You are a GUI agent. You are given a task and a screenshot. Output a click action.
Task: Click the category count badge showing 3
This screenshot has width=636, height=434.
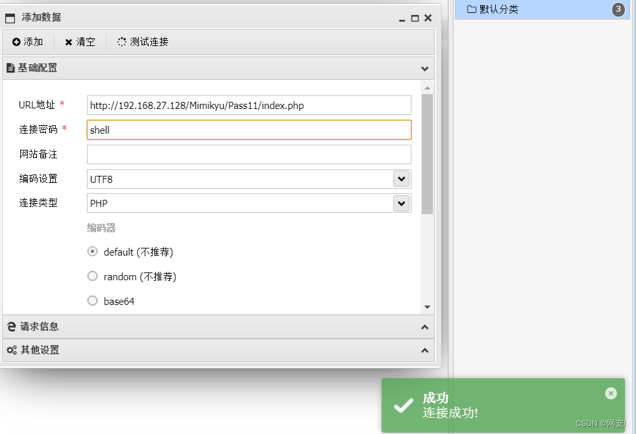coord(617,9)
